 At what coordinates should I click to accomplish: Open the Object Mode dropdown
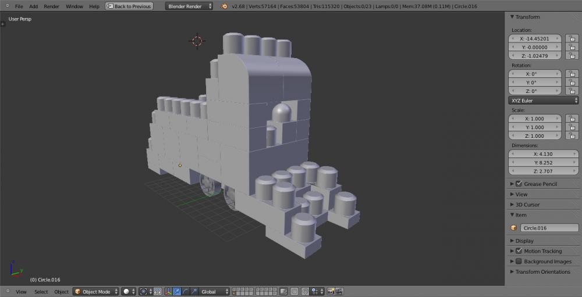click(x=96, y=291)
